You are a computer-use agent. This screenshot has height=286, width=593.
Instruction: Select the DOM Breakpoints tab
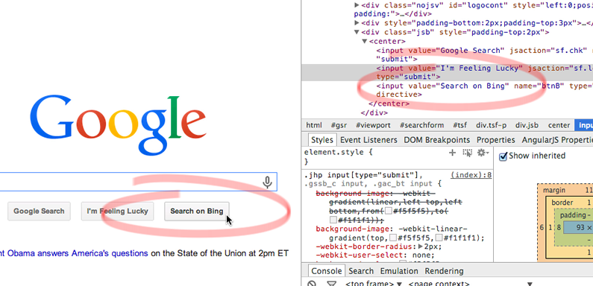tap(437, 140)
